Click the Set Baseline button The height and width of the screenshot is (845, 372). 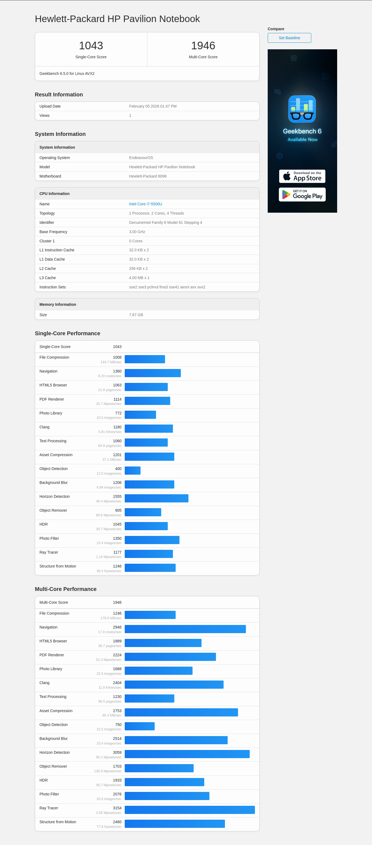(x=289, y=38)
